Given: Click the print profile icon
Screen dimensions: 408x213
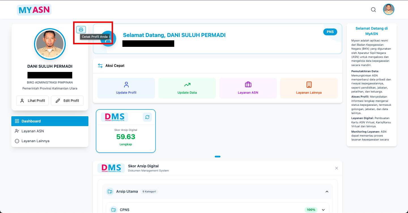Looking at the screenshot, I should (81, 30).
